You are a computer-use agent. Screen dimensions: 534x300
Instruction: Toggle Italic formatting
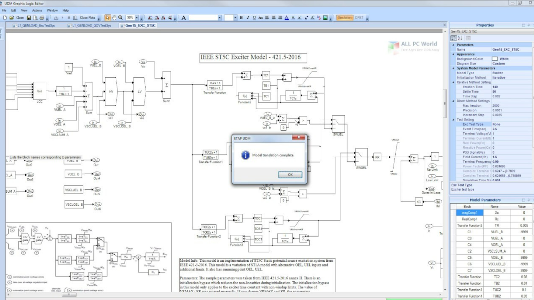248,18
